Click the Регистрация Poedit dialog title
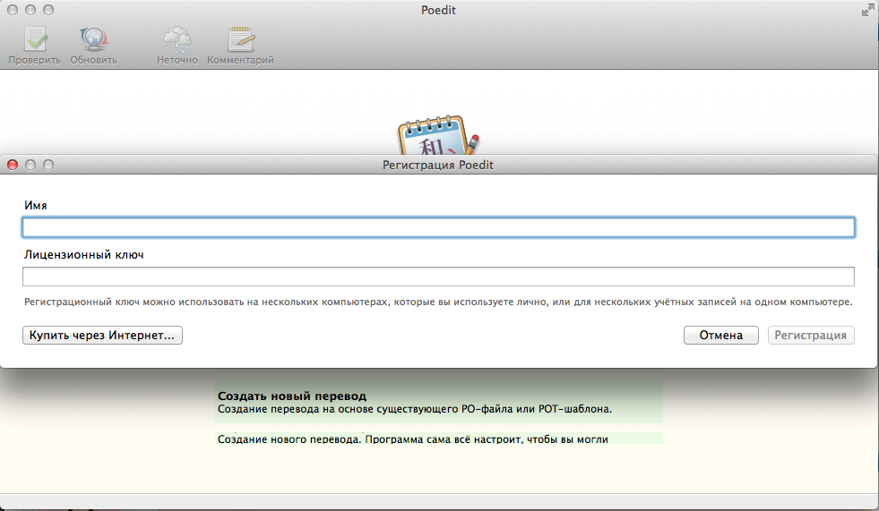The width and height of the screenshot is (879, 511). tap(438, 165)
